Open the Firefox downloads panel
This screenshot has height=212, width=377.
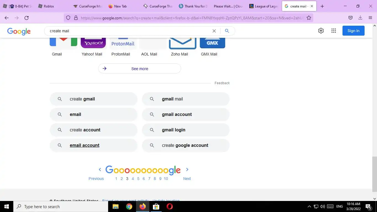click(x=360, y=18)
